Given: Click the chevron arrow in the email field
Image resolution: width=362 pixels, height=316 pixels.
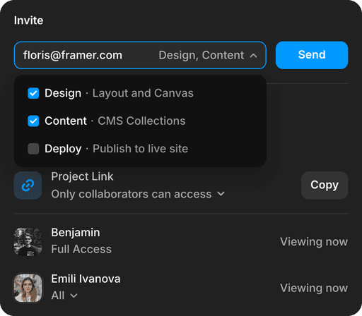Looking at the screenshot, I should click(x=253, y=56).
